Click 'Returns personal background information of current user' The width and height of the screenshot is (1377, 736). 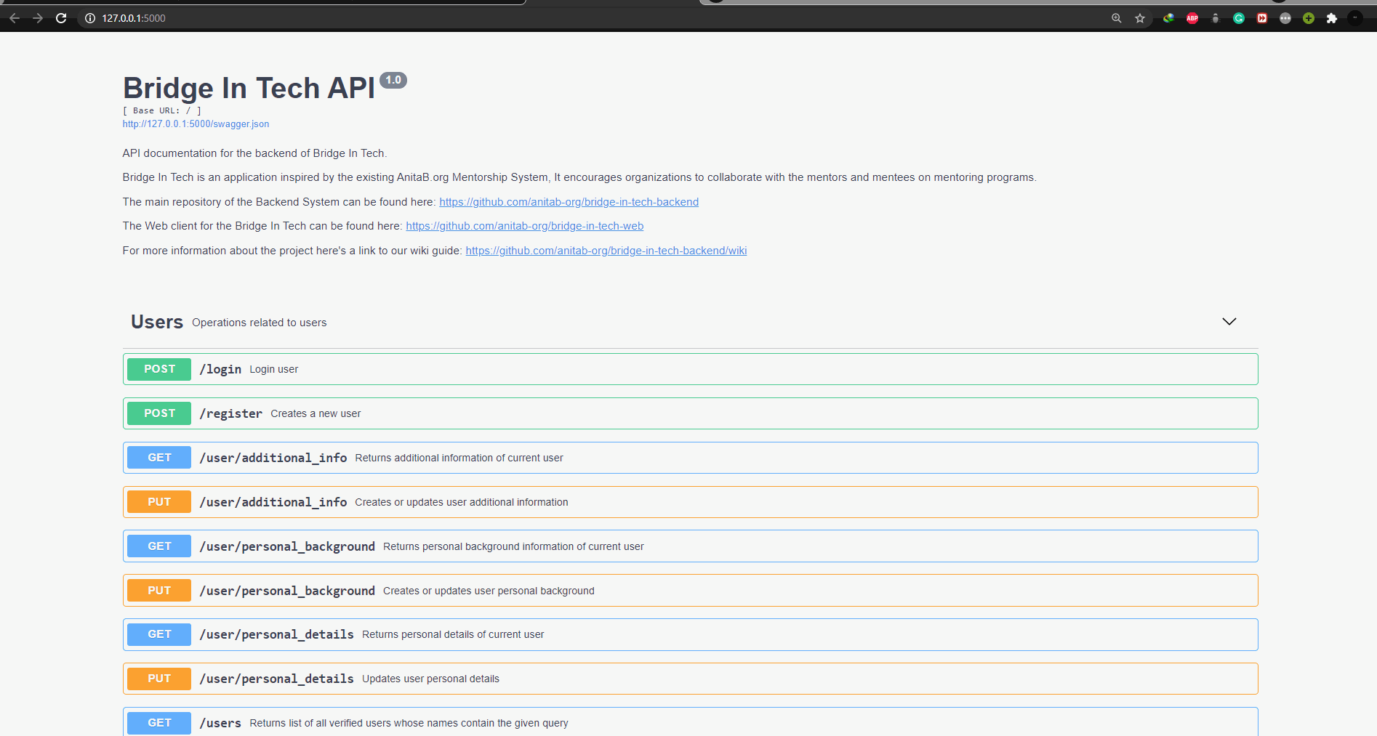point(513,546)
